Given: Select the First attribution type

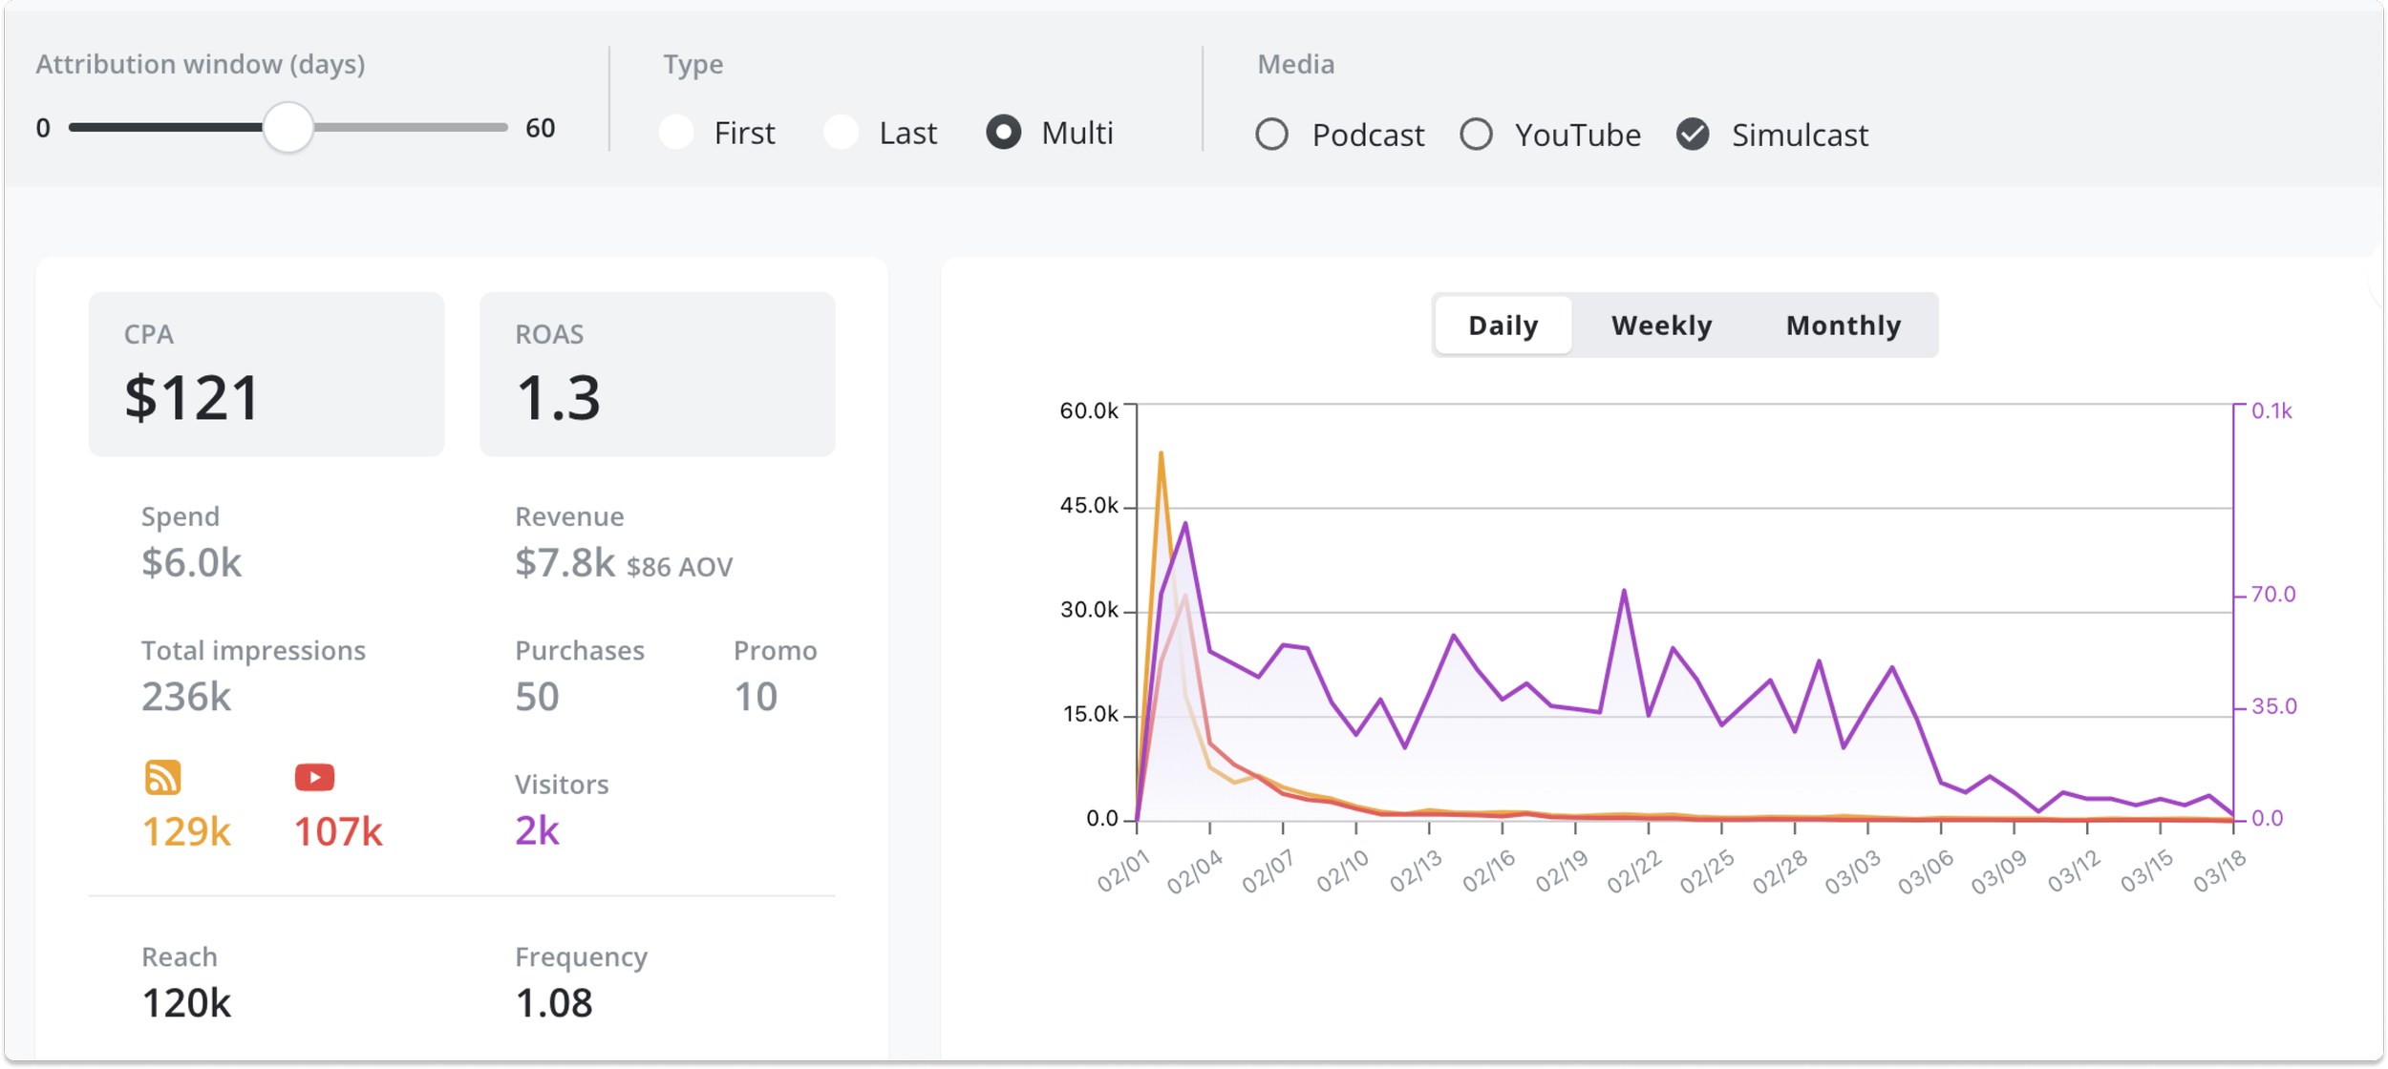Looking at the screenshot, I should coord(677,134).
